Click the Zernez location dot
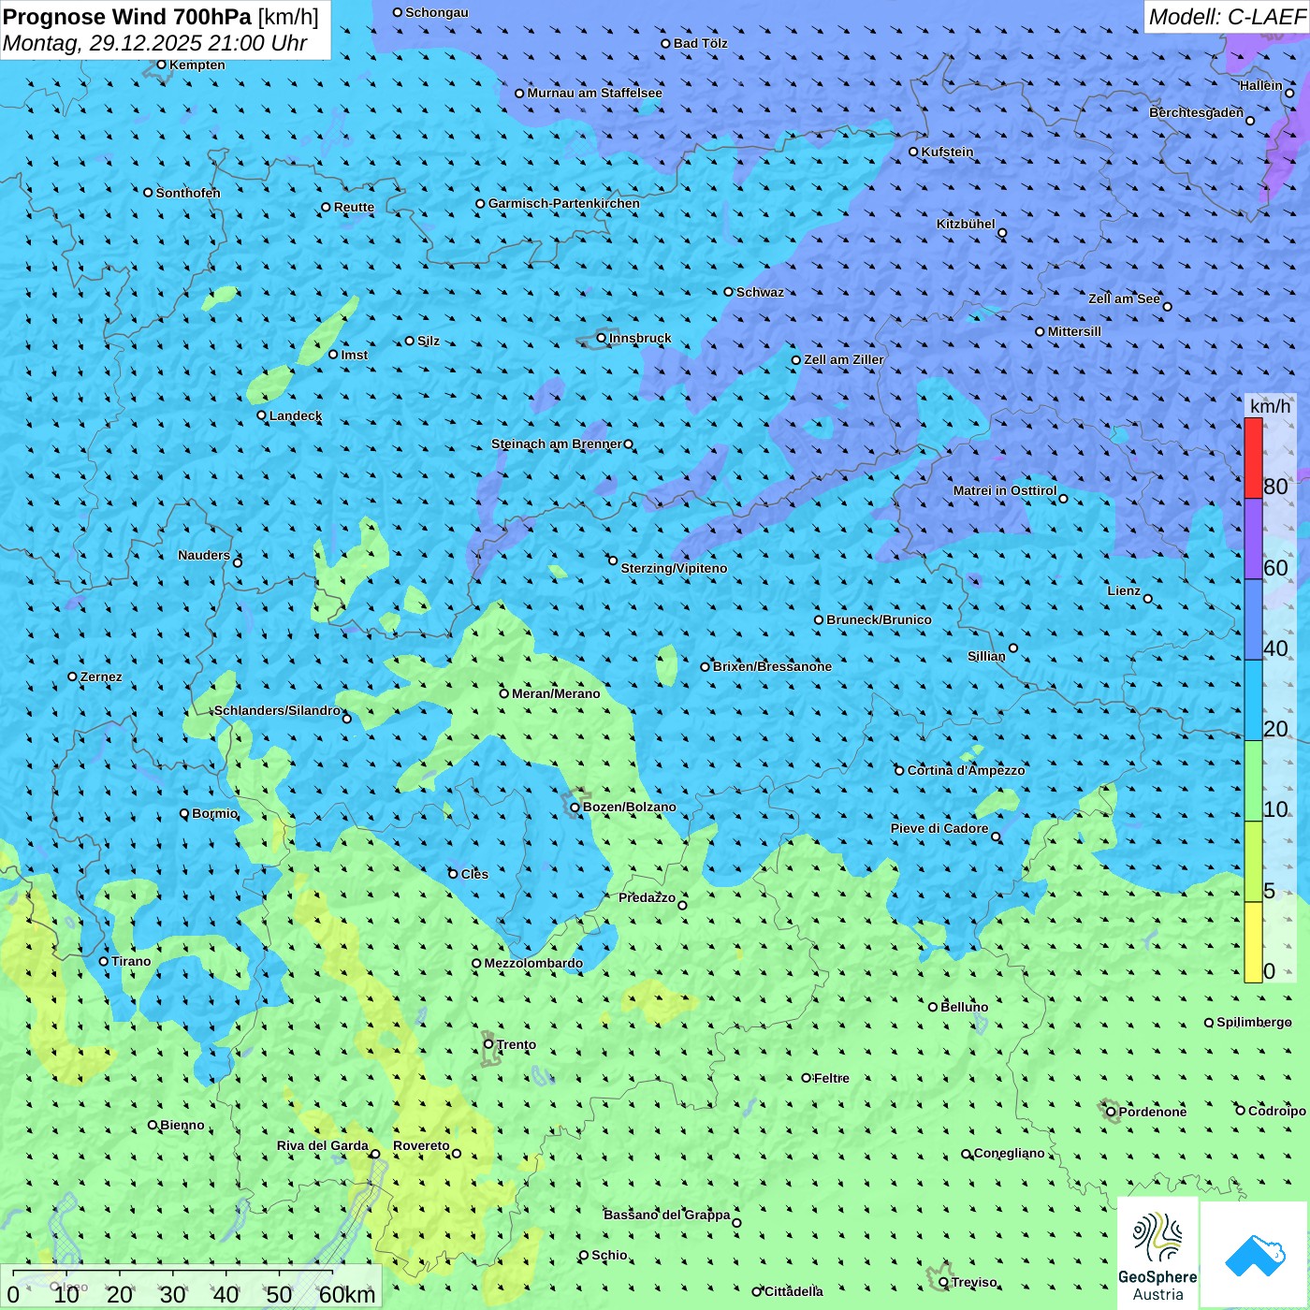This screenshot has width=1310, height=1310. pos(72,677)
